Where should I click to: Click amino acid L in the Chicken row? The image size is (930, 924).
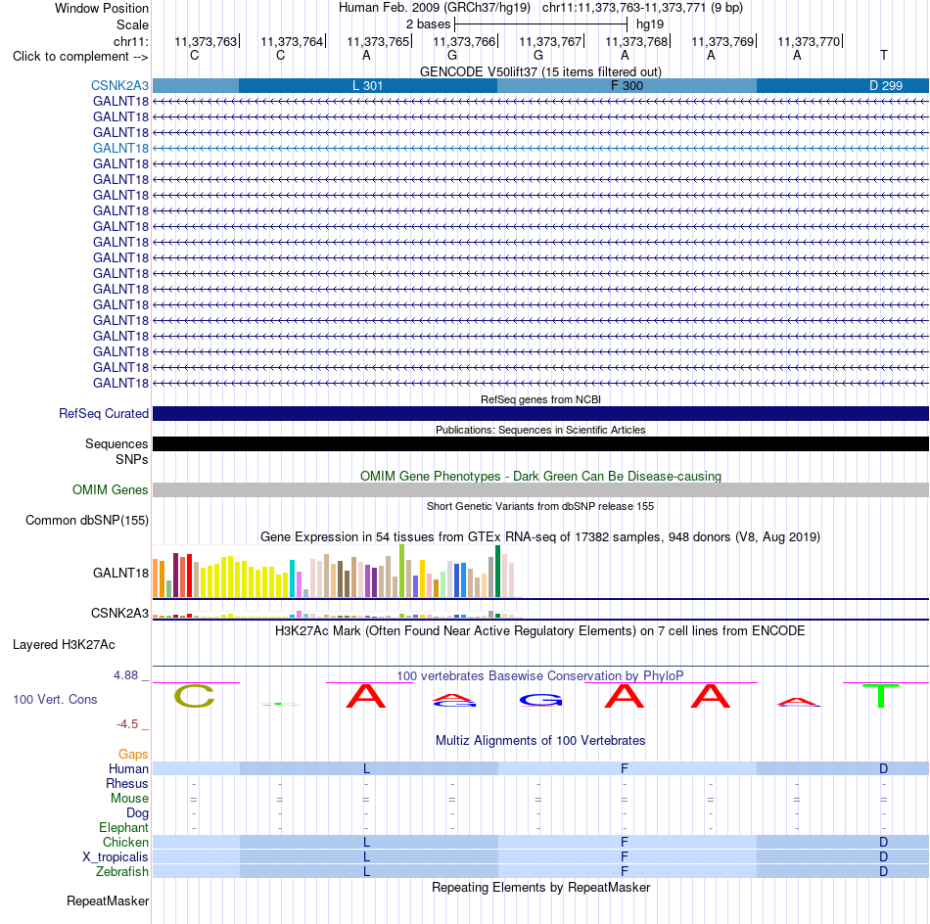[366, 842]
